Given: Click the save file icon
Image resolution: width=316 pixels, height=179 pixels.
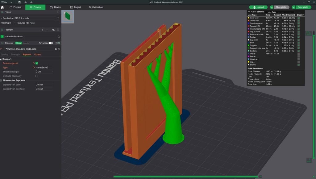Looking at the screenshot, I should click(x=19, y=2).
